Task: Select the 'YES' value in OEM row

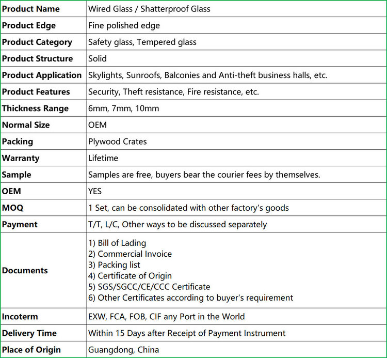Action: [95, 191]
